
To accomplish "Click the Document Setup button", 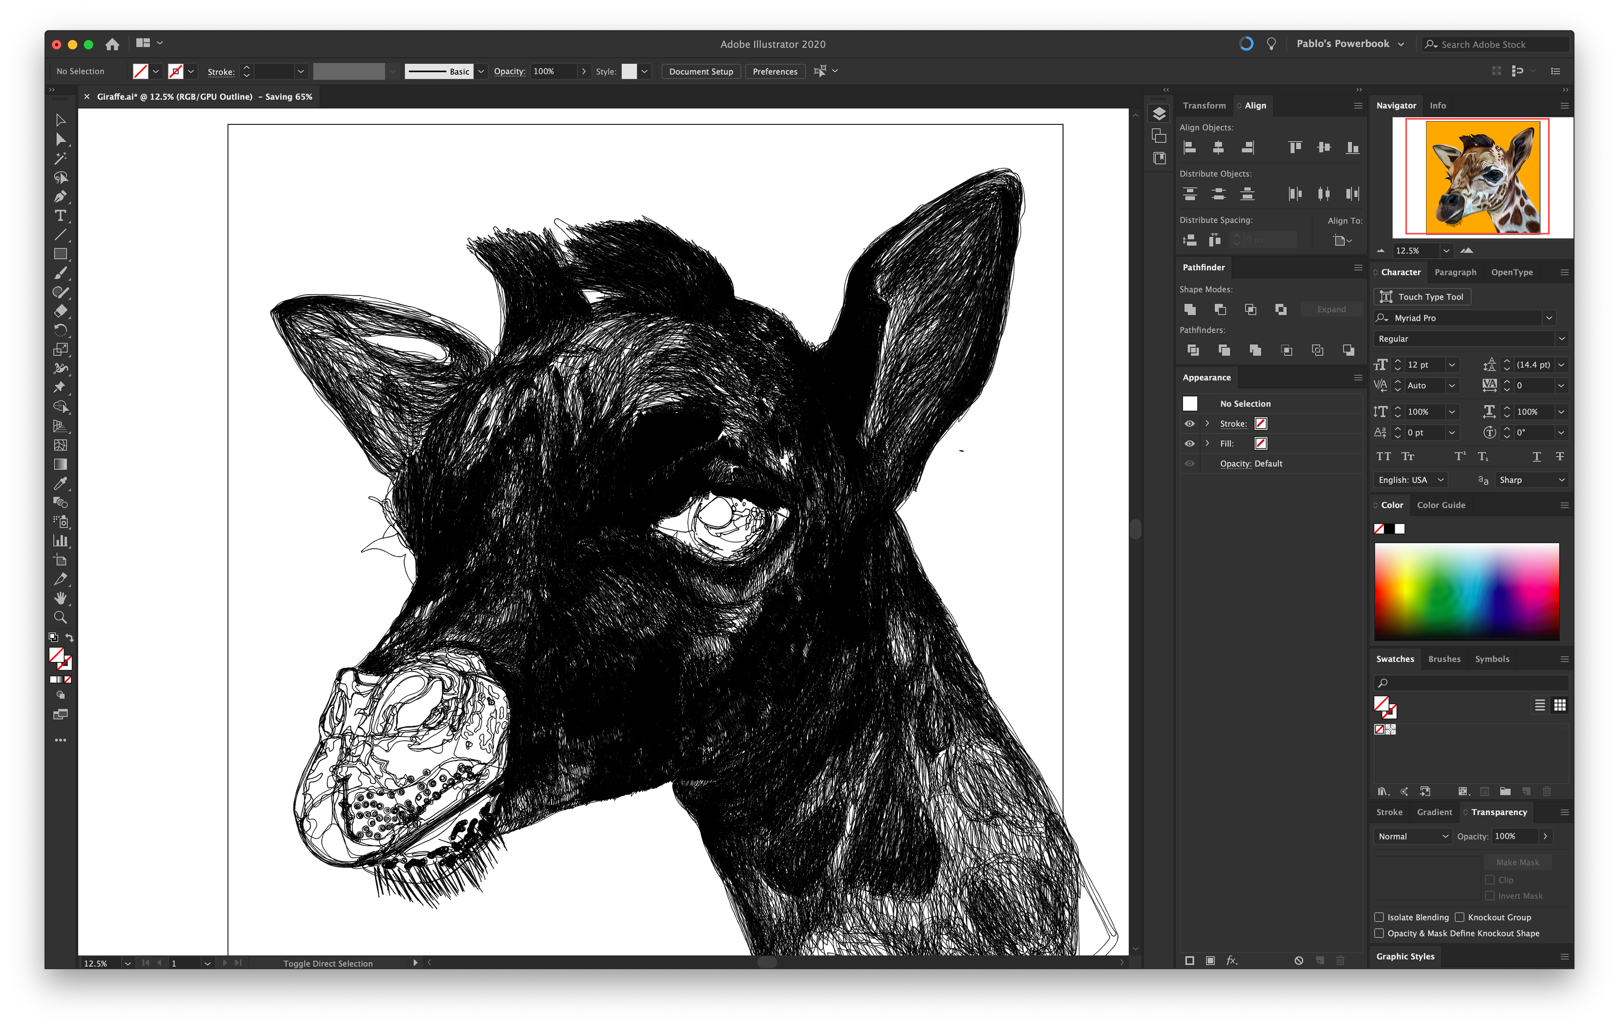I will pyautogui.click(x=701, y=71).
